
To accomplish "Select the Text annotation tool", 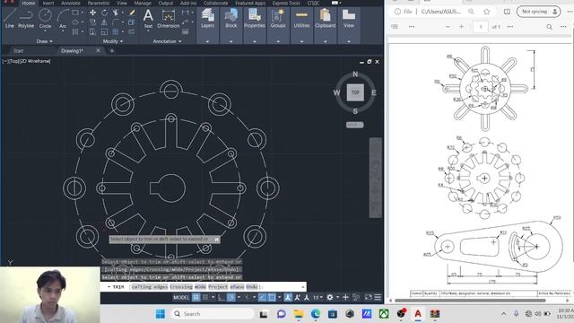I will 148,19.
